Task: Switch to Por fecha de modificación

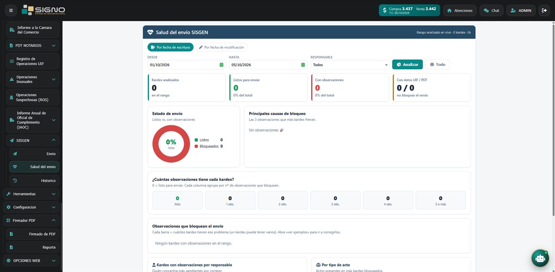Action: (x=221, y=47)
